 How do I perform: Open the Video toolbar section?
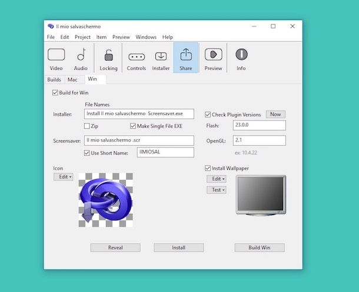click(56, 59)
